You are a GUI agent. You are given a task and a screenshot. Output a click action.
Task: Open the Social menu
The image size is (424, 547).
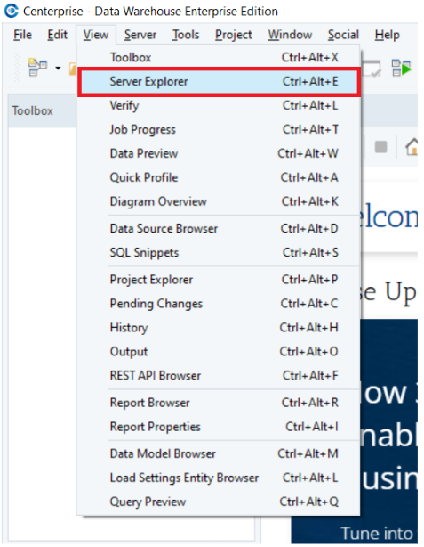point(343,35)
